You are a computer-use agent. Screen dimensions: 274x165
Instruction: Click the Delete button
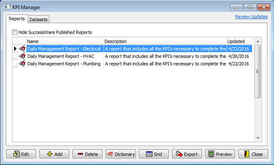pos(87,154)
